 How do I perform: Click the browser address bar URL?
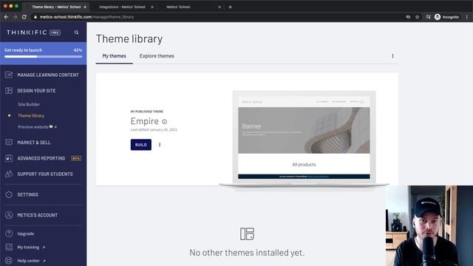tap(87, 17)
